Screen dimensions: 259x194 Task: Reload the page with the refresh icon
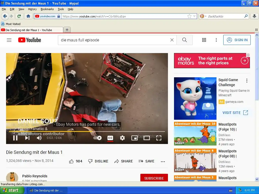coord(19,16)
